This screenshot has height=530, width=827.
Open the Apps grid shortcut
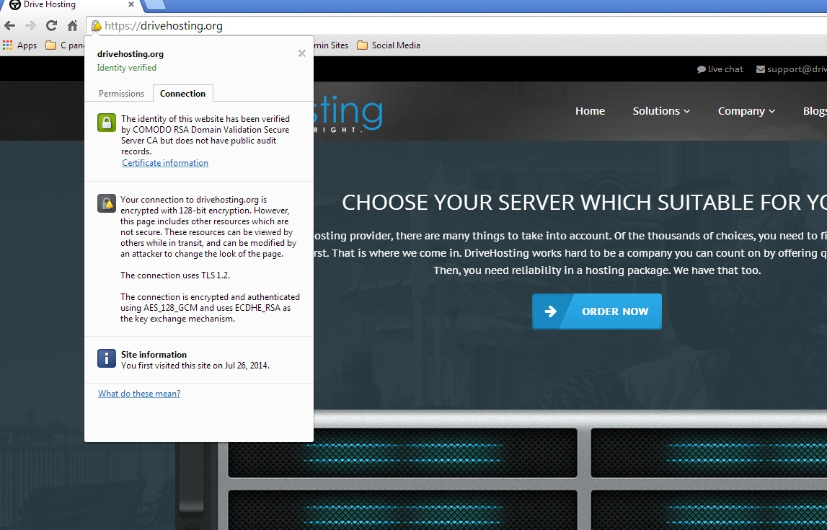click(19, 45)
